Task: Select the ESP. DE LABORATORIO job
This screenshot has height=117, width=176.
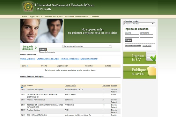Action: click(x=37, y=115)
